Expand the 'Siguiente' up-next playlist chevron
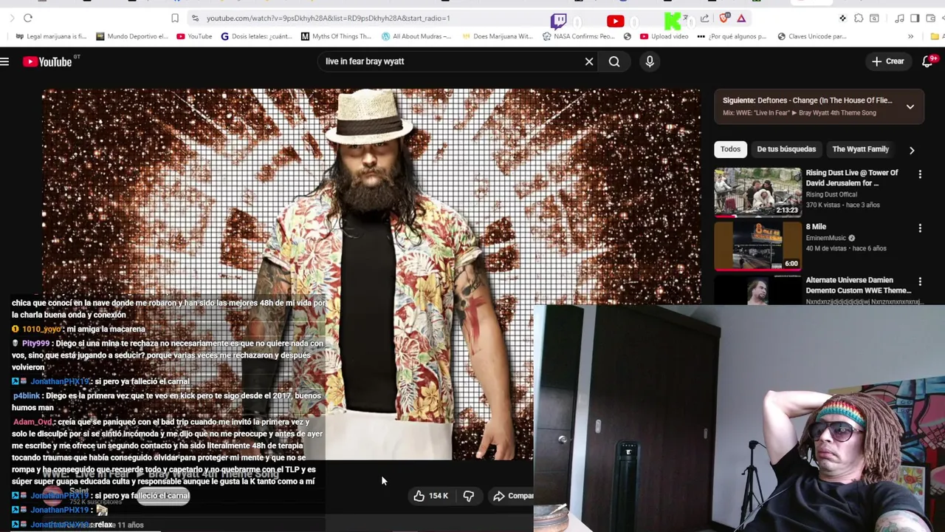The height and width of the screenshot is (532, 945). pos(910,106)
